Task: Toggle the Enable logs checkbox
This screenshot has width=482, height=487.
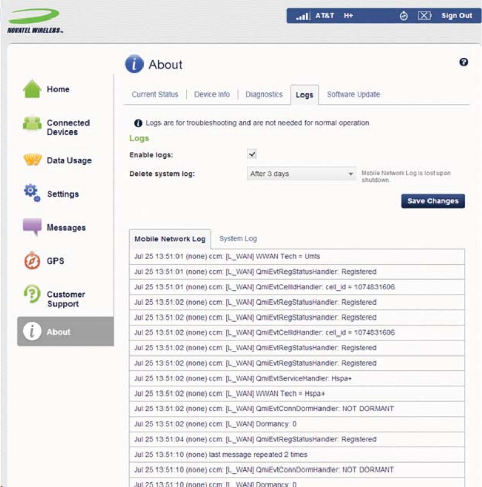Action: tap(252, 154)
